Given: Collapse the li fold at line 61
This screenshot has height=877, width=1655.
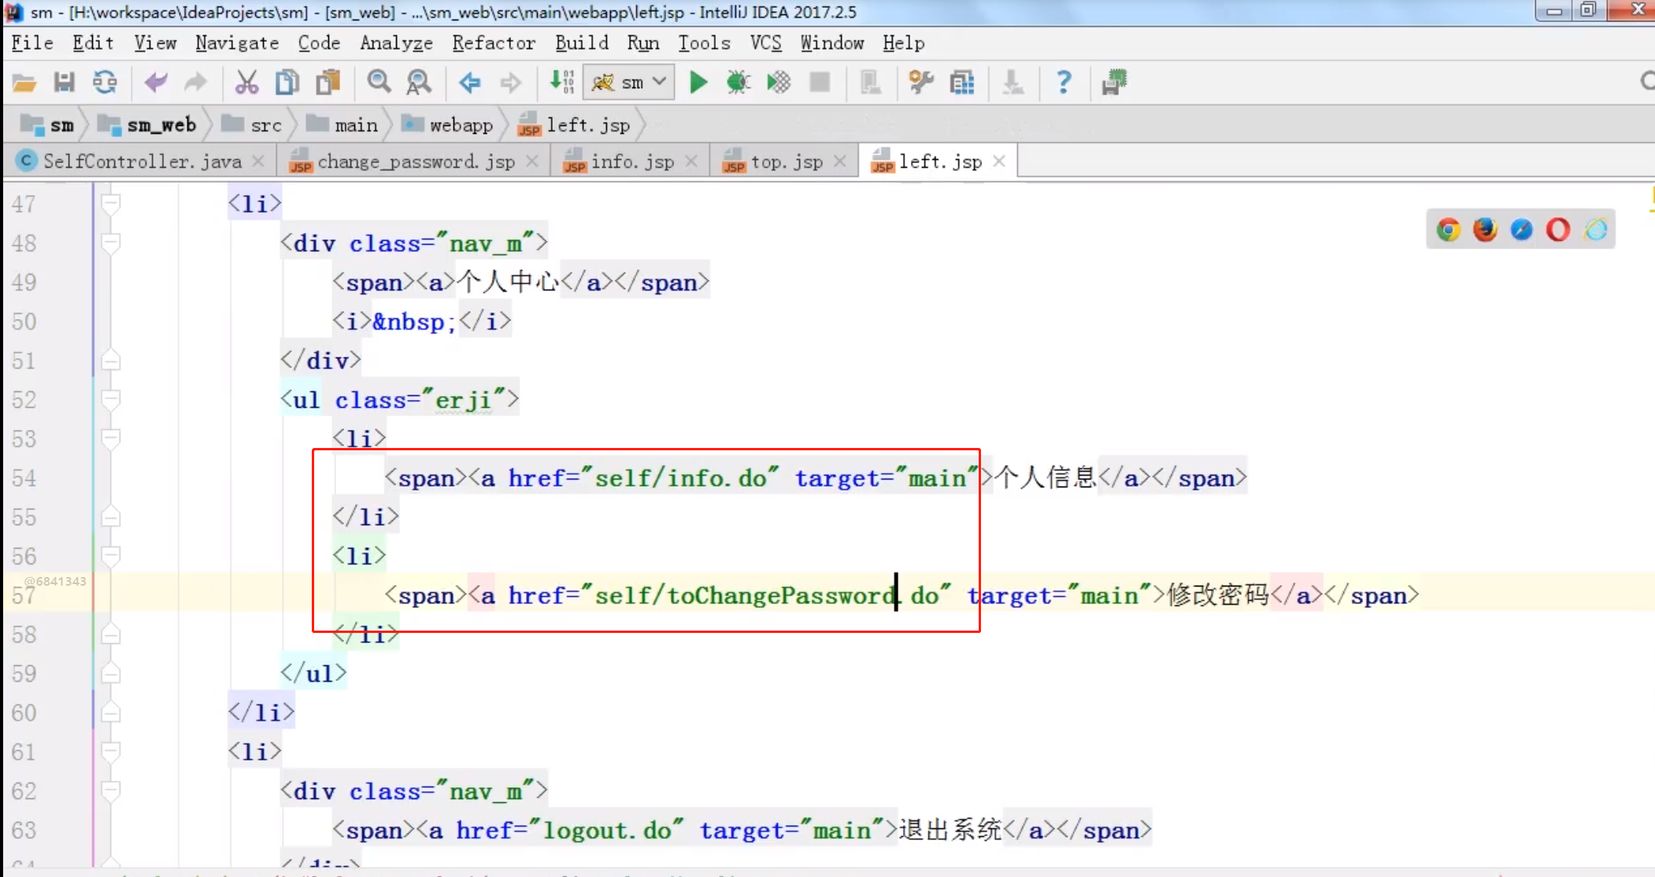Looking at the screenshot, I should [111, 752].
